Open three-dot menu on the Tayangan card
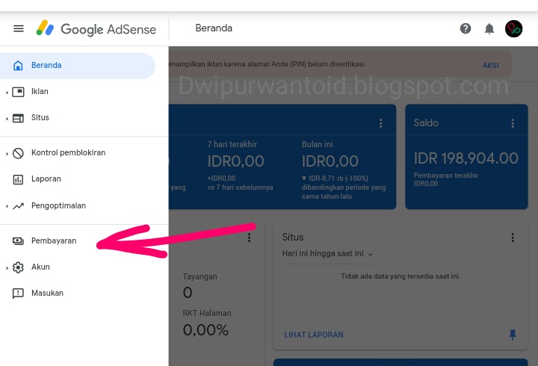Viewport: 538px width, 366px height. (x=249, y=238)
